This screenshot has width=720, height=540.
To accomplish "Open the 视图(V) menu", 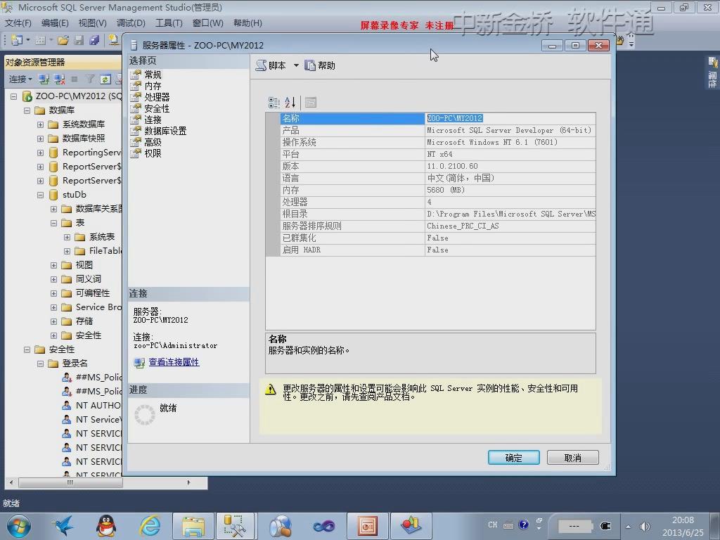I will (x=92, y=23).
